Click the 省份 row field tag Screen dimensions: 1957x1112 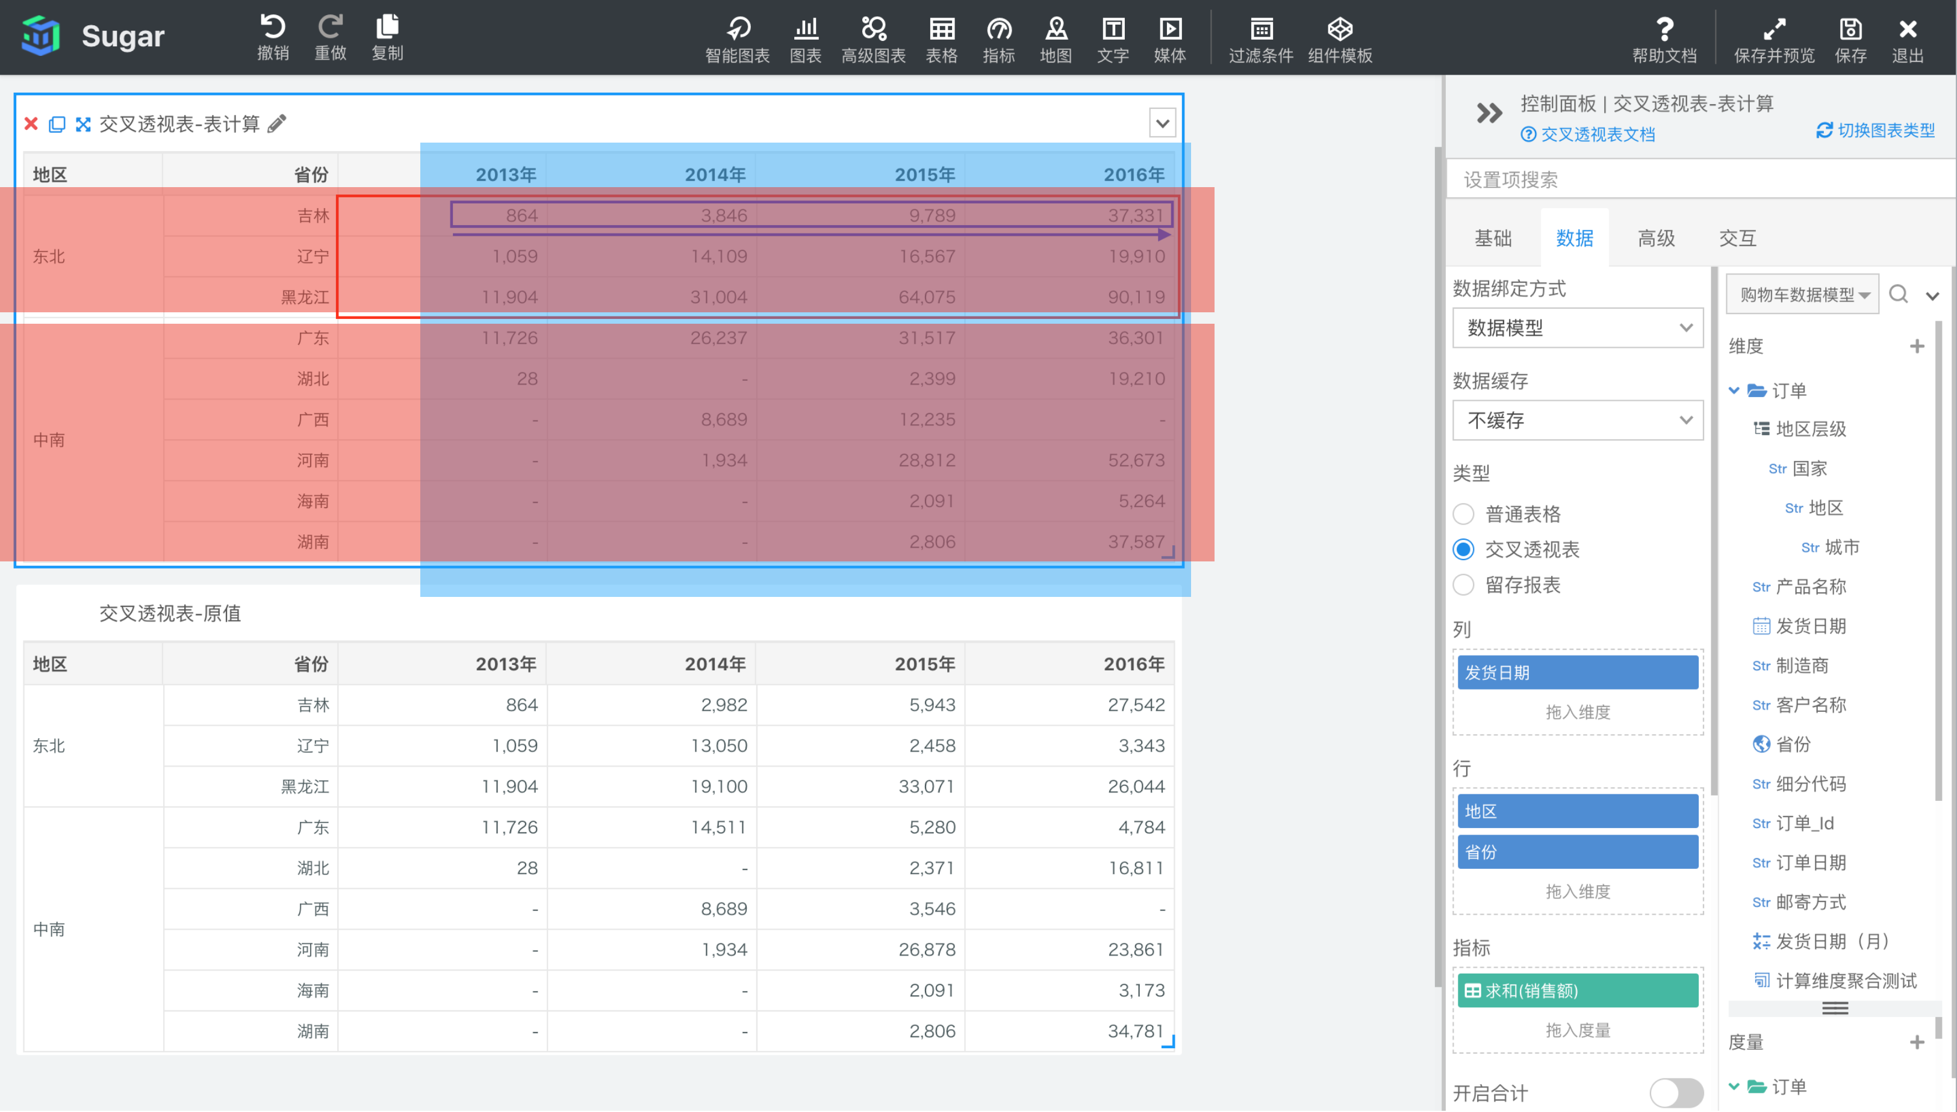click(1578, 852)
